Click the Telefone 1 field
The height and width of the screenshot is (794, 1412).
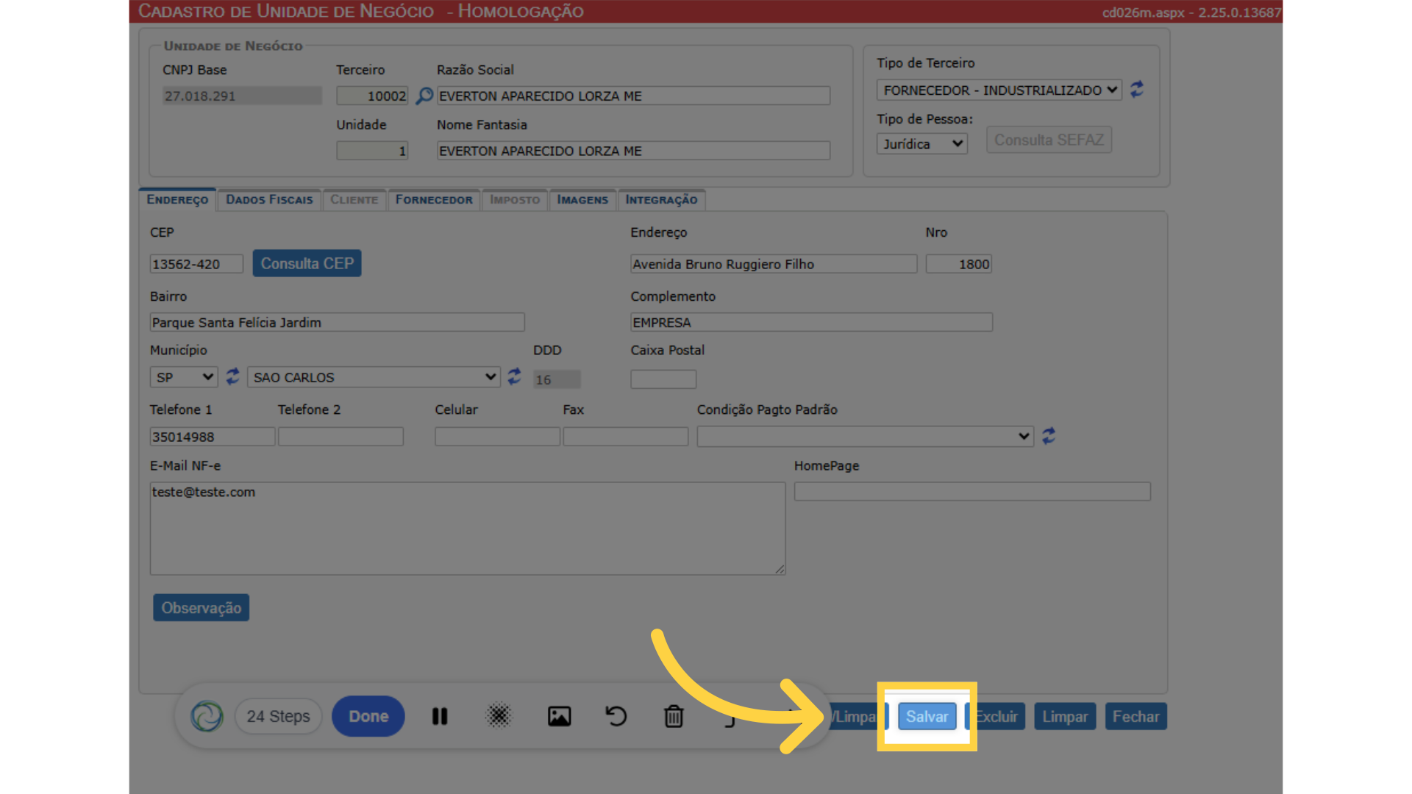click(x=213, y=437)
